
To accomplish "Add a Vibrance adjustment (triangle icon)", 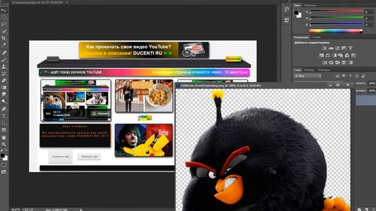I will click(350, 48).
